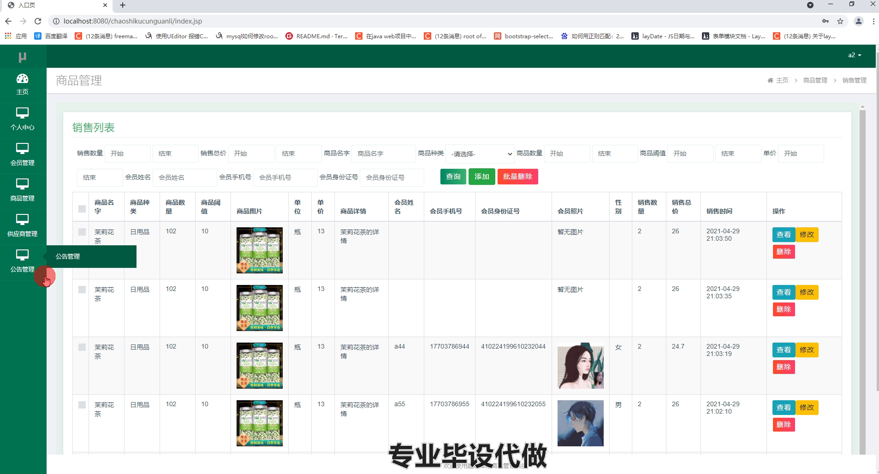Open the 主页 dashboard icon in sidebar
The height and width of the screenshot is (474, 879).
[x=22, y=79]
